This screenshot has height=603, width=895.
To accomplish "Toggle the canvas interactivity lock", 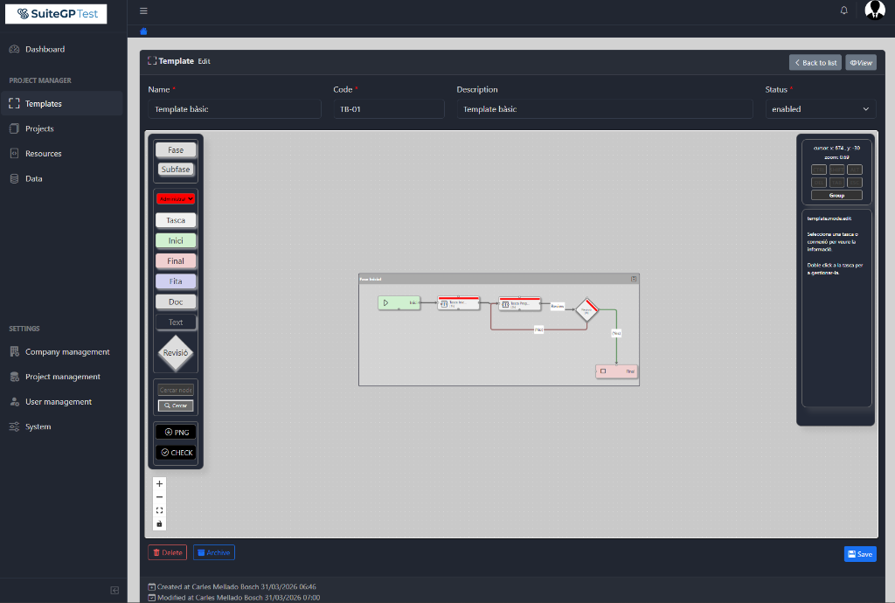I will click(159, 524).
